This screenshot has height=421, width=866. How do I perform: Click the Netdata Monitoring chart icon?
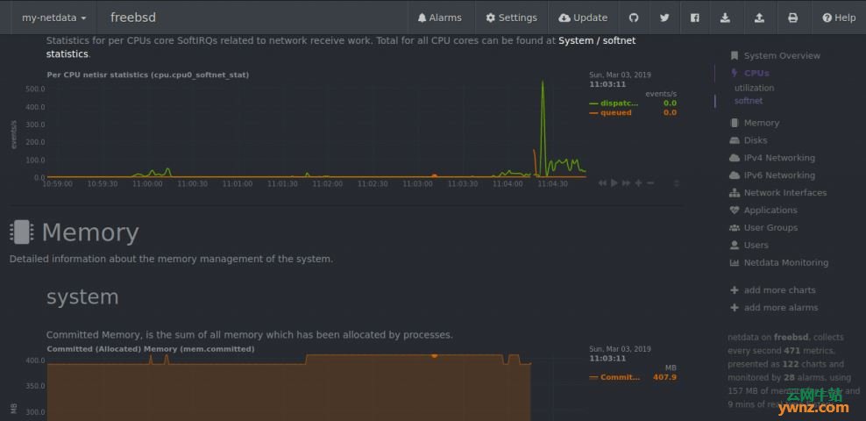pos(734,263)
